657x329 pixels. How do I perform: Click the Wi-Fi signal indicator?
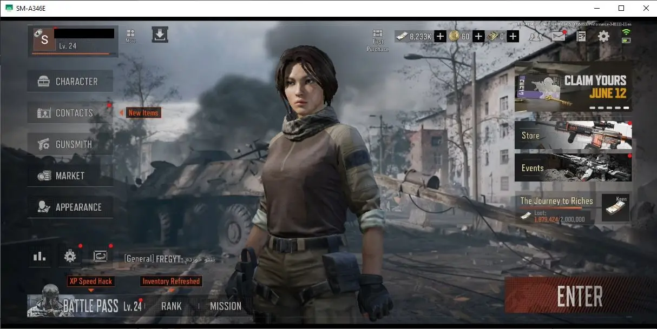627,33
